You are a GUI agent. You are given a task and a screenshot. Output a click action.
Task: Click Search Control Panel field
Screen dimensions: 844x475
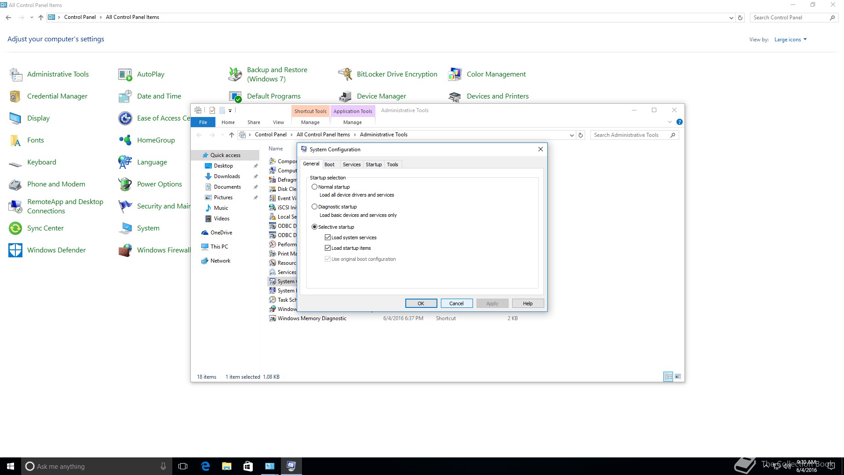[793, 18]
